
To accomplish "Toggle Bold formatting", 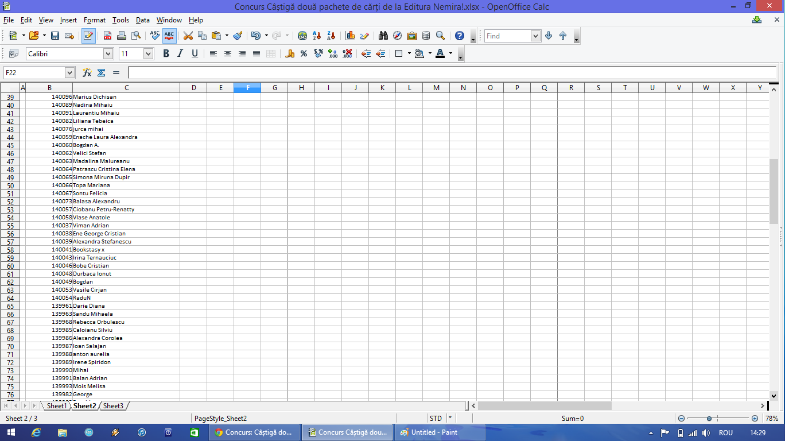I will pos(166,53).
